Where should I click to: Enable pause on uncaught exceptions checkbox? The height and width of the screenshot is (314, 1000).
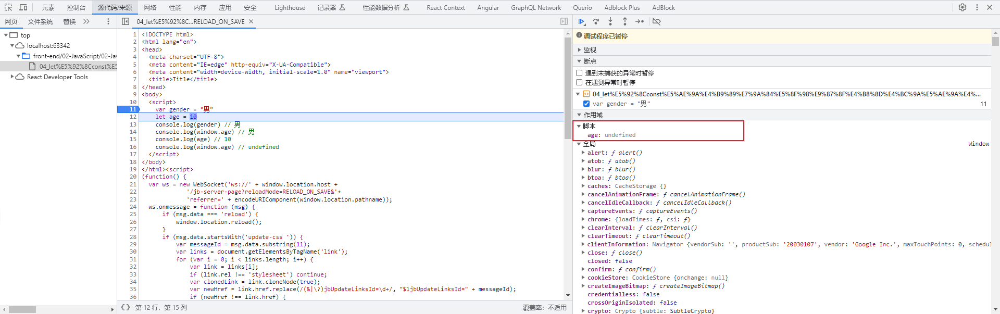pyautogui.click(x=579, y=73)
